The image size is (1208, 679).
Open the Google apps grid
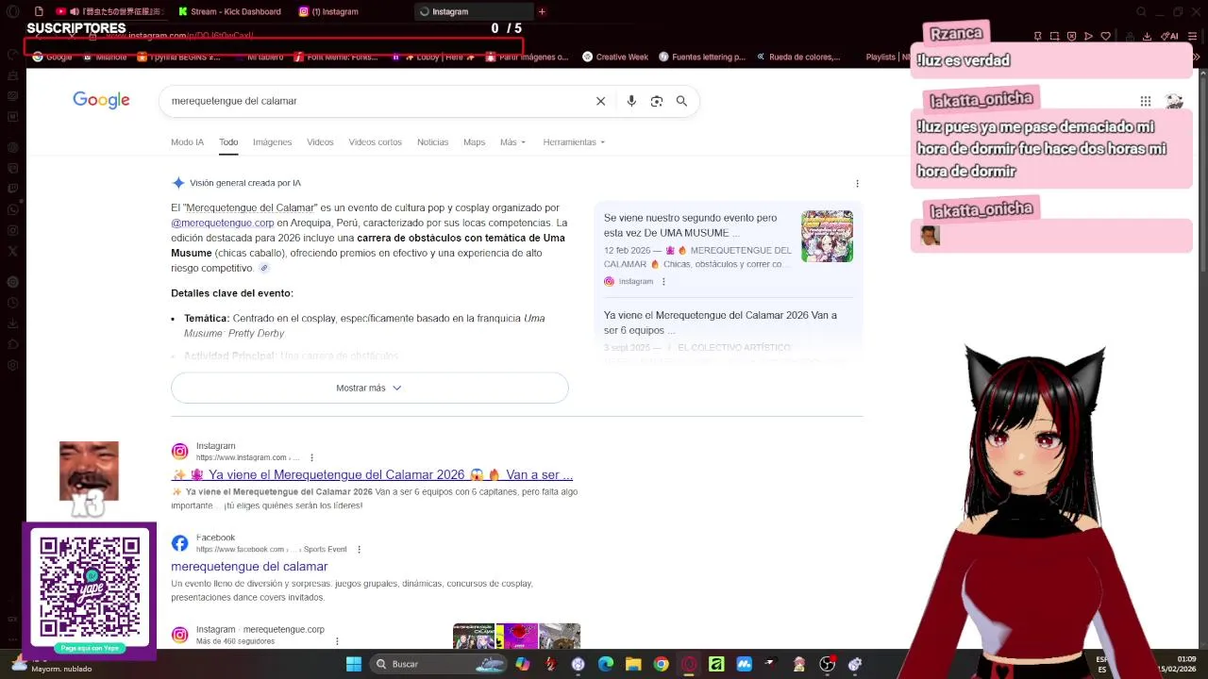(x=1145, y=101)
